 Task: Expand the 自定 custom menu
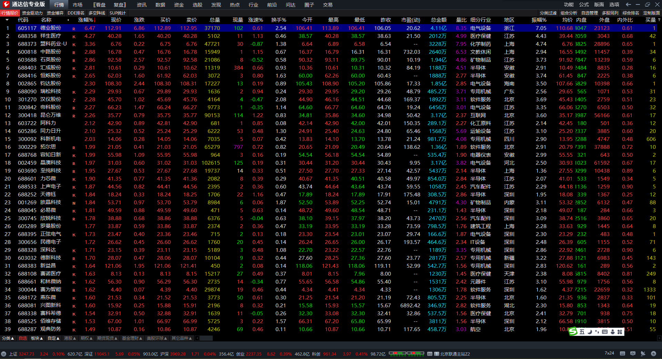point(53,338)
